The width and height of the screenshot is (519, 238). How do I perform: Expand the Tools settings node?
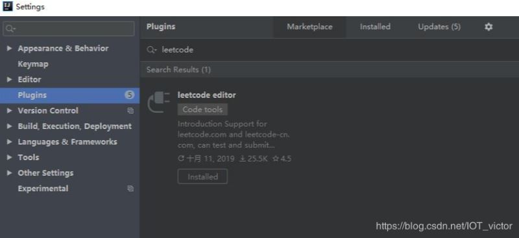coord(9,157)
